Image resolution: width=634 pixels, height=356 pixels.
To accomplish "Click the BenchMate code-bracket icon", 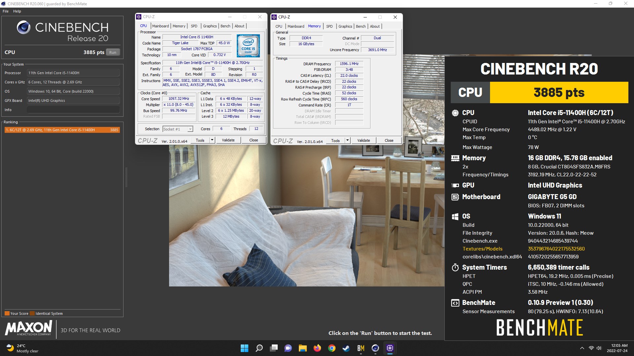I will coord(455,303).
